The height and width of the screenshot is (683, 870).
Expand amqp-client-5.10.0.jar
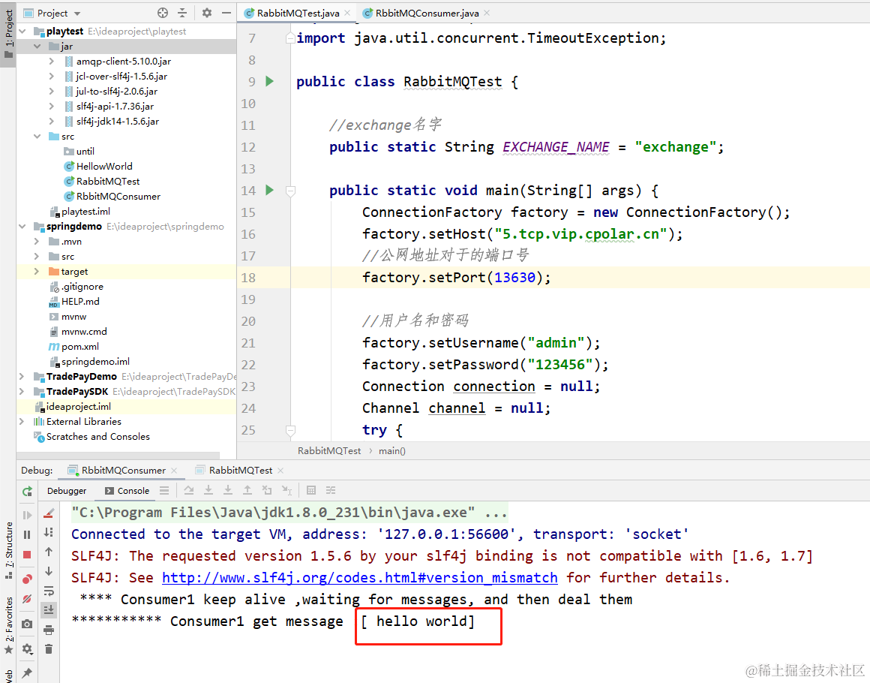click(x=52, y=61)
